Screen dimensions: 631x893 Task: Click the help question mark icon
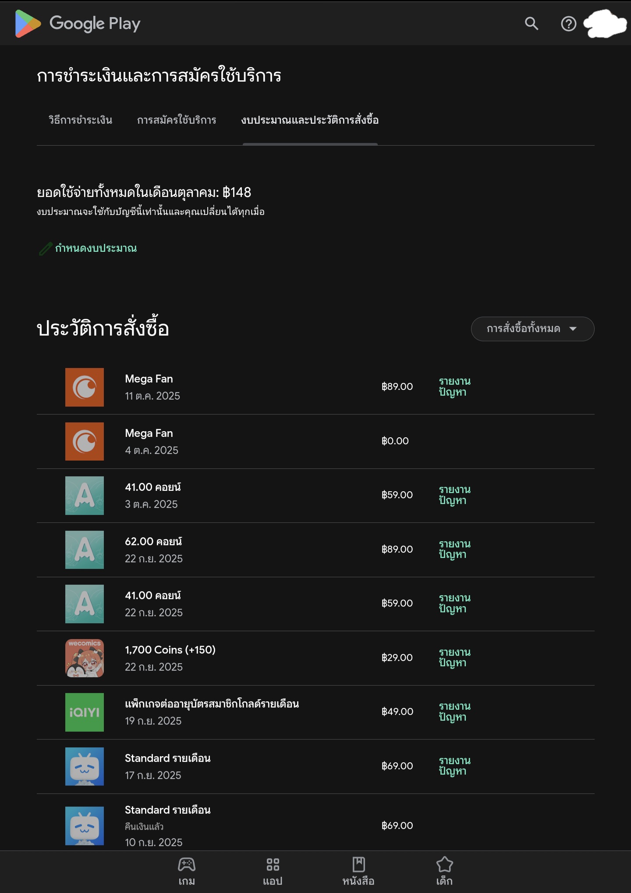tap(568, 24)
